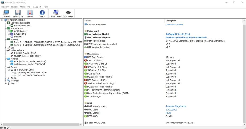Expand the Bus tree node
The width and height of the screenshot is (246, 129).
point(5,48)
